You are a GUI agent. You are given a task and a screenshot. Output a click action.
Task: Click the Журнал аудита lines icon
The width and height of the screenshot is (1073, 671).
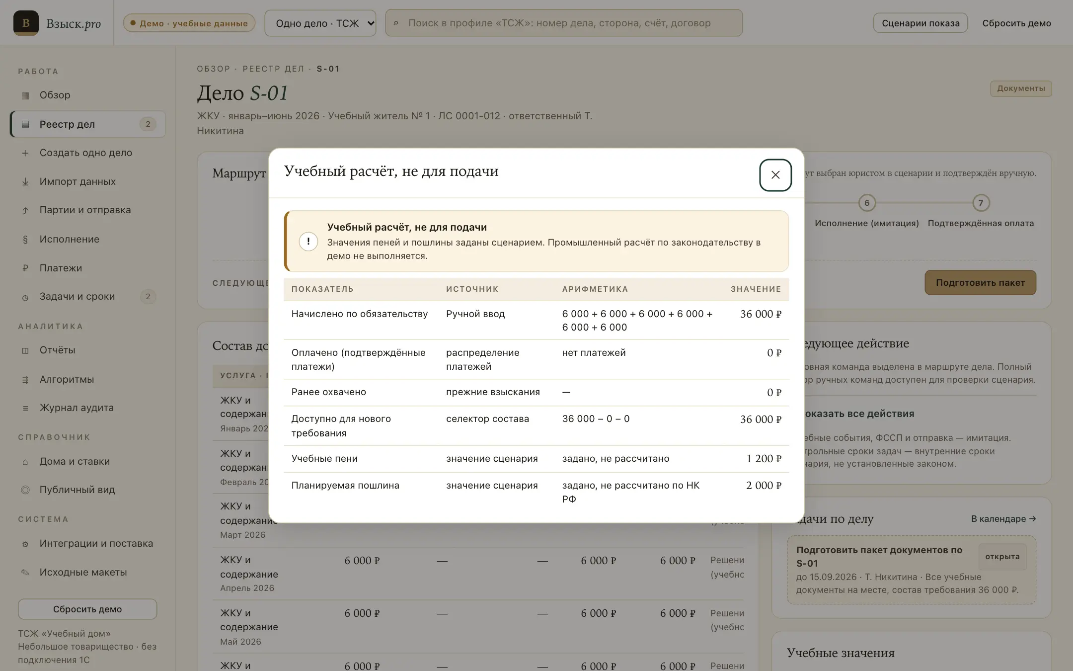[x=25, y=408]
